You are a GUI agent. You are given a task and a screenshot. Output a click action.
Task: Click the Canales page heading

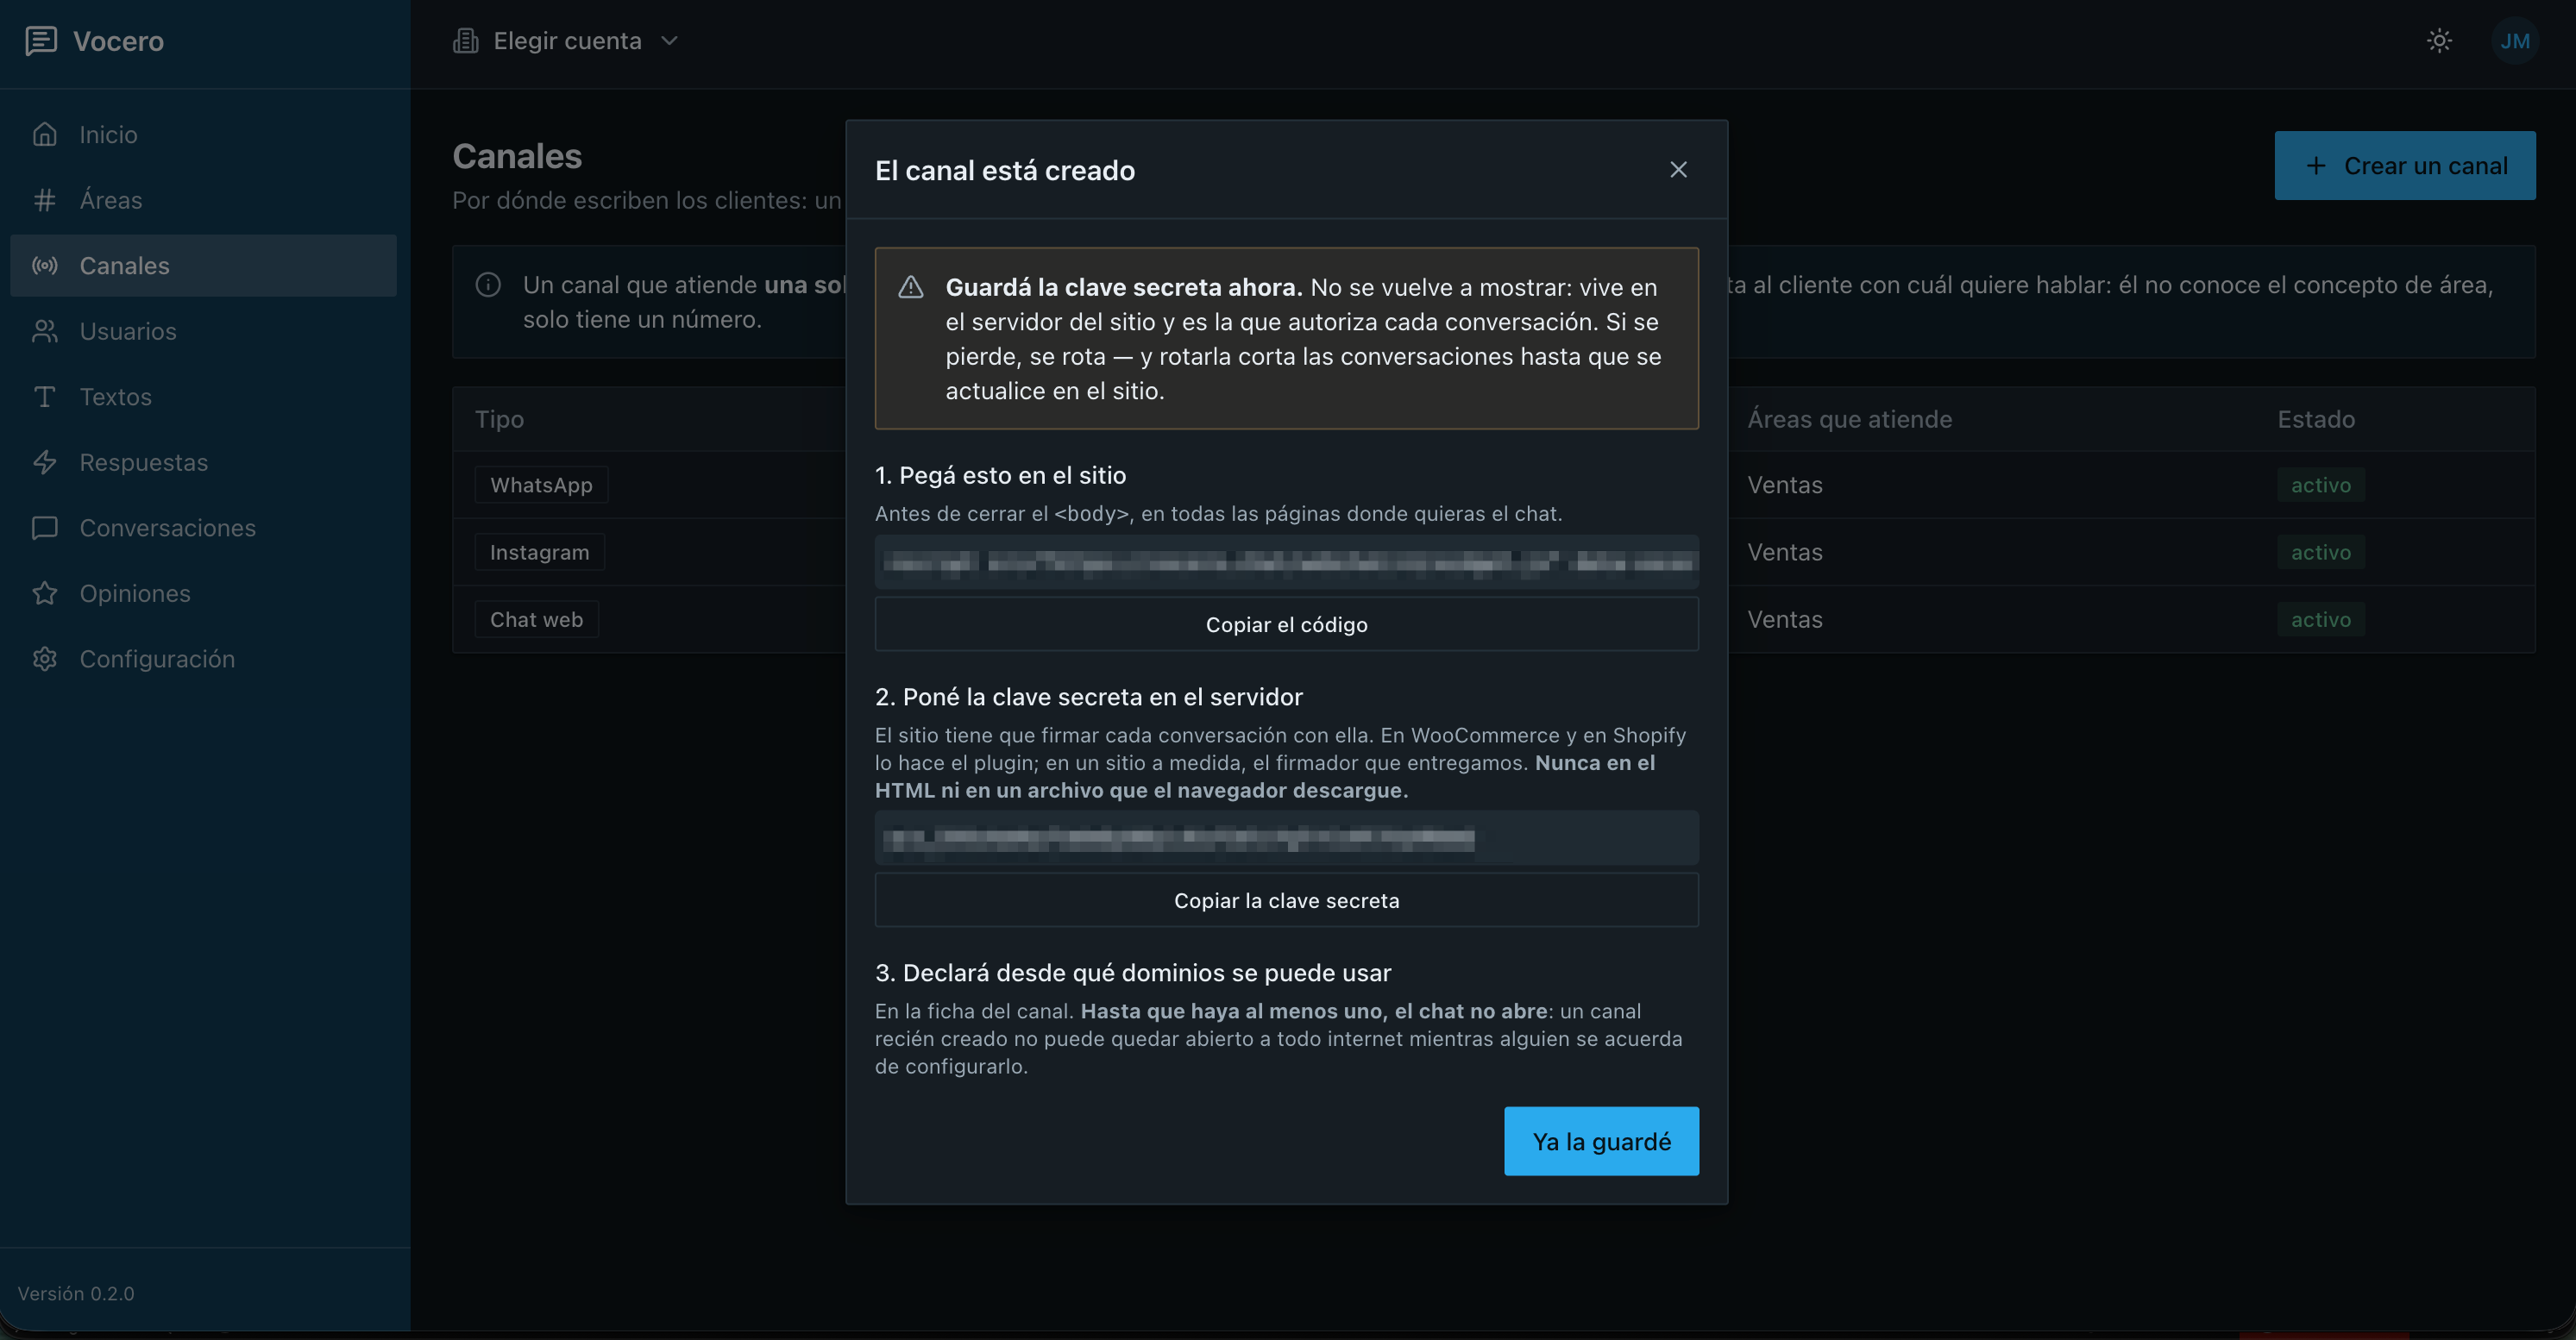517,156
